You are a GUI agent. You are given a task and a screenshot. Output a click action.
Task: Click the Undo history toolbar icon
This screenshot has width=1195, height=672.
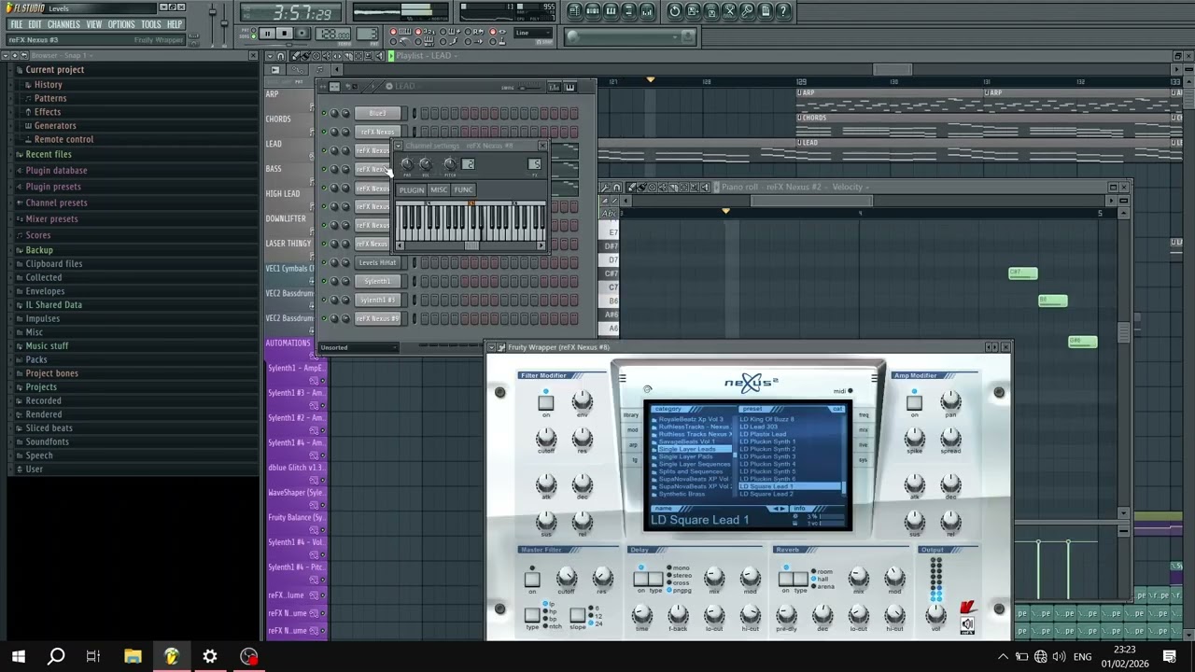675,11
